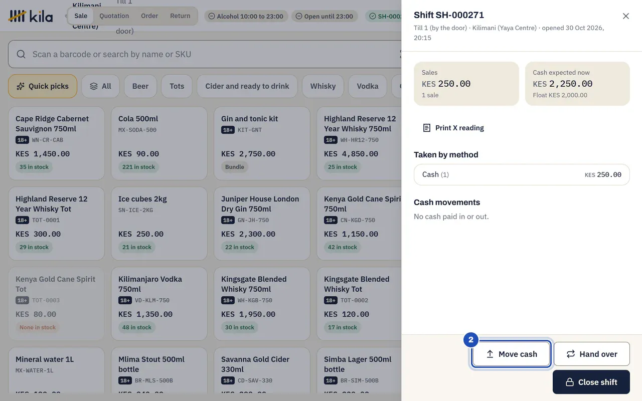Add Kilimanjaro Vodka 750ml
Viewport: 642px width, 401px height.
[x=159, y=304]
